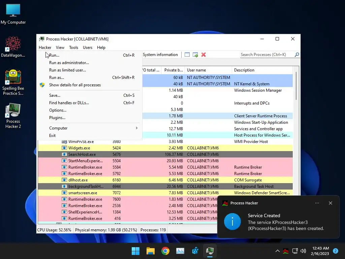Open File Explorer from the taskbar
Screen dimensions: 345x259
tap(151, 251)
